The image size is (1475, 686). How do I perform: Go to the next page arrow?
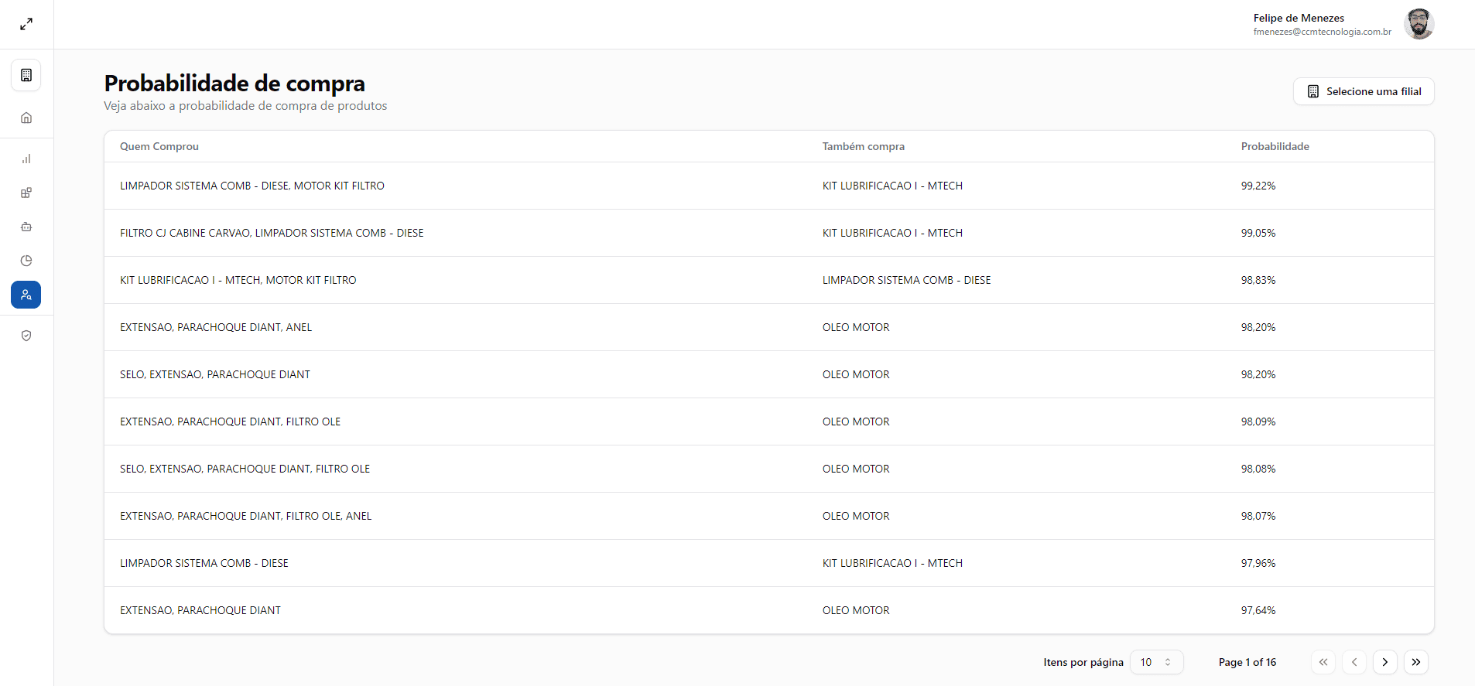click(1384, 662)
